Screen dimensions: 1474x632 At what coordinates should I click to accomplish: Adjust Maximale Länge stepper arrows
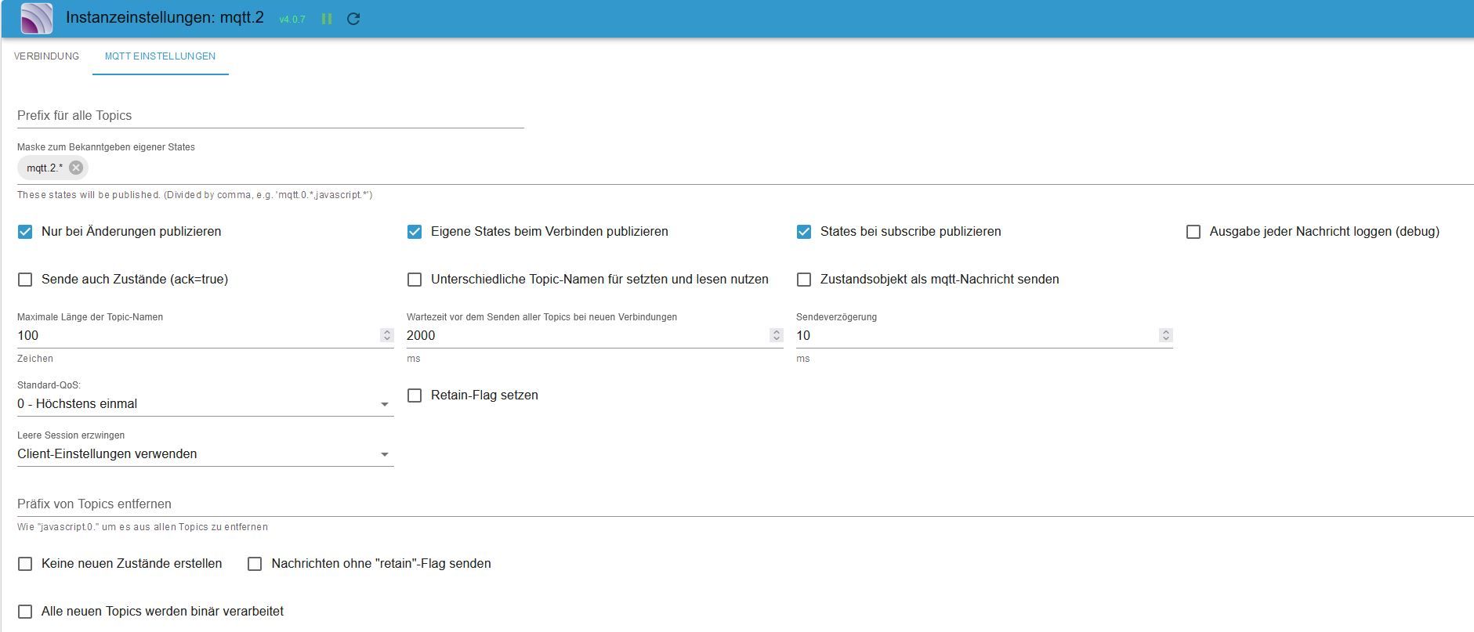pos(386,335)
